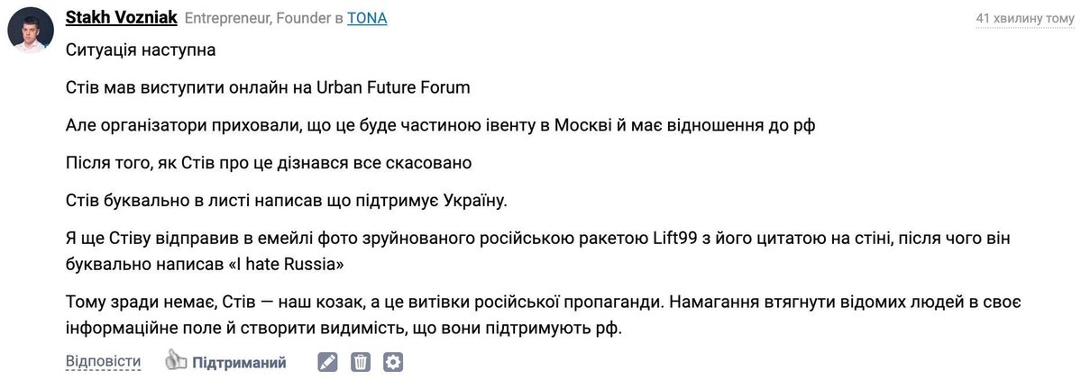Open the '41 хвилину тому' timestamp permalink
This screenshot has width=1081, height=380.
1025,19
